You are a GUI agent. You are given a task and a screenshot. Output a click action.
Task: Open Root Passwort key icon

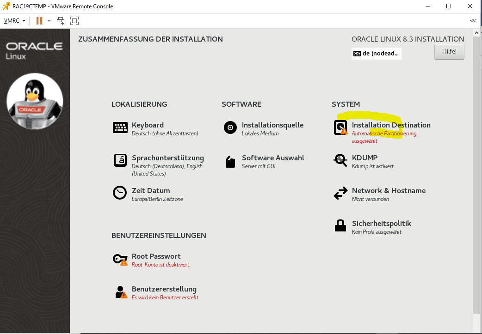pyautogui.click(x=120, y=259)
